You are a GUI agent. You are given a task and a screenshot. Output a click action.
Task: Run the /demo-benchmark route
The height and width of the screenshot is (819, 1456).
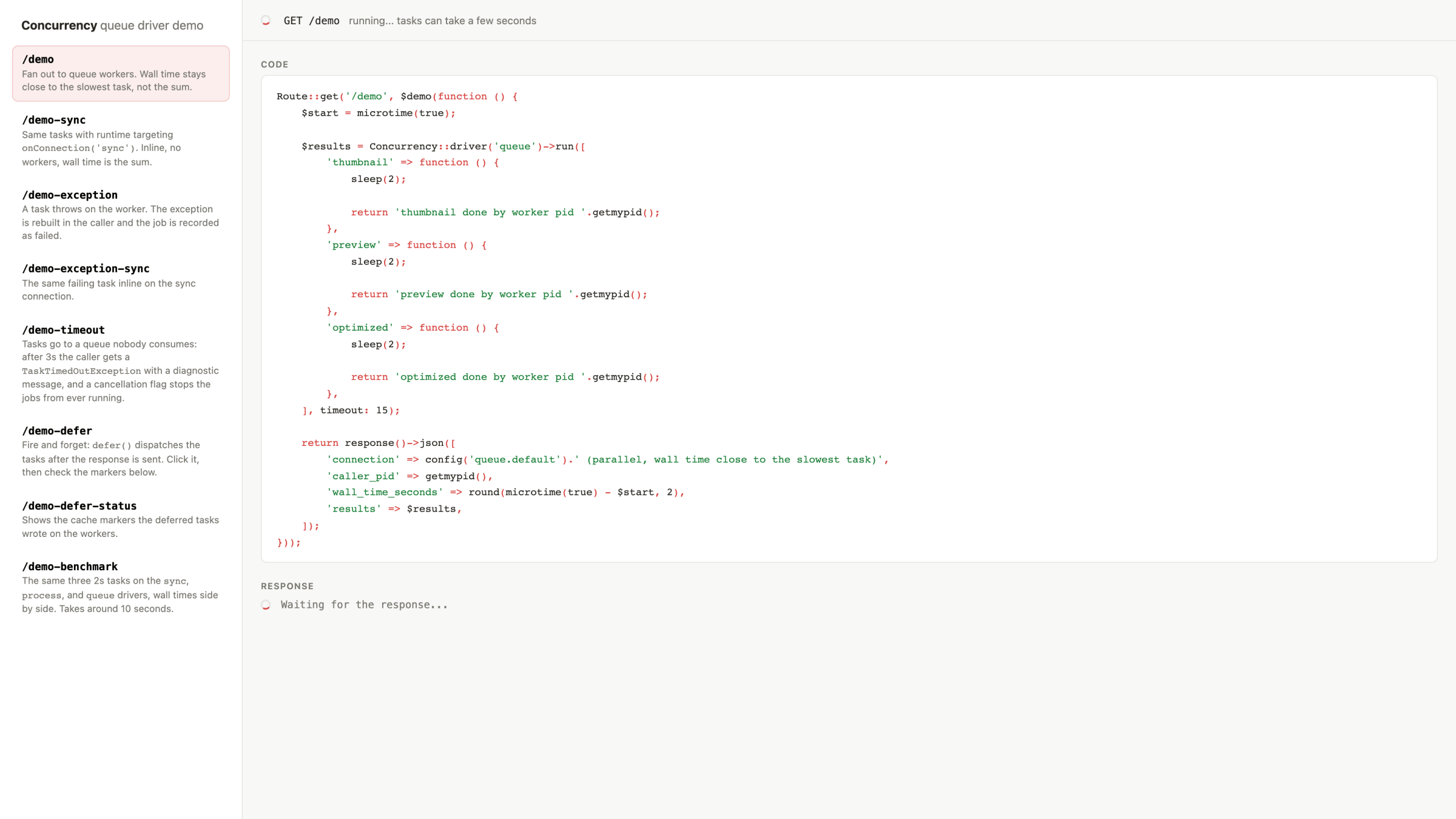click(x=121, y=587)
